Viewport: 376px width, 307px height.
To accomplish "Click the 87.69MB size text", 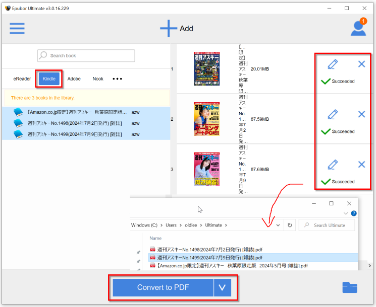I will (x=260, y=169).
